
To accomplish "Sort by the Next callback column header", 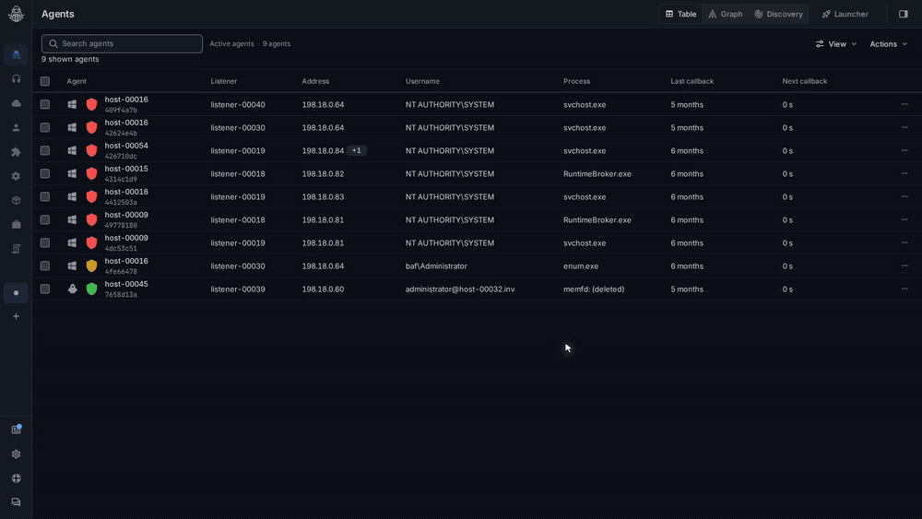I will [x=804, y=81].
